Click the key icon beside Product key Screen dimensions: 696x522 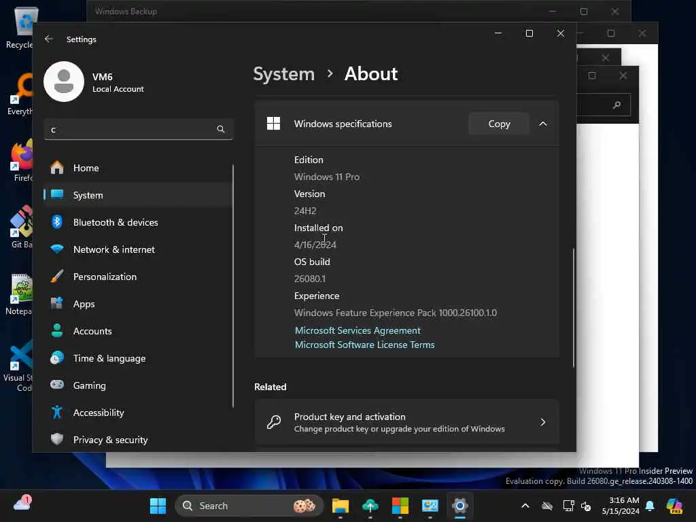click(x=274, y=422)
